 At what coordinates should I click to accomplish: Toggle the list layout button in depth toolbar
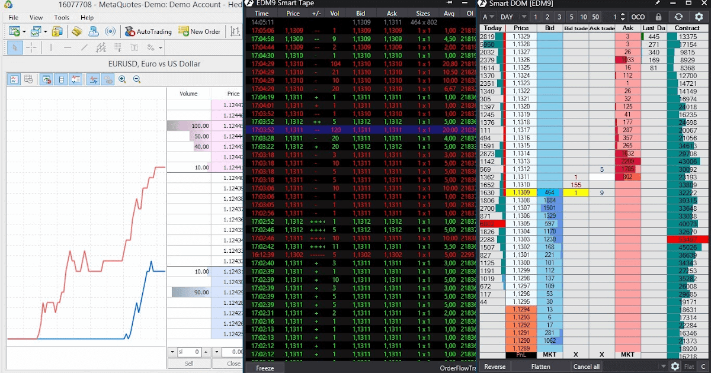(x=75, y=79)
